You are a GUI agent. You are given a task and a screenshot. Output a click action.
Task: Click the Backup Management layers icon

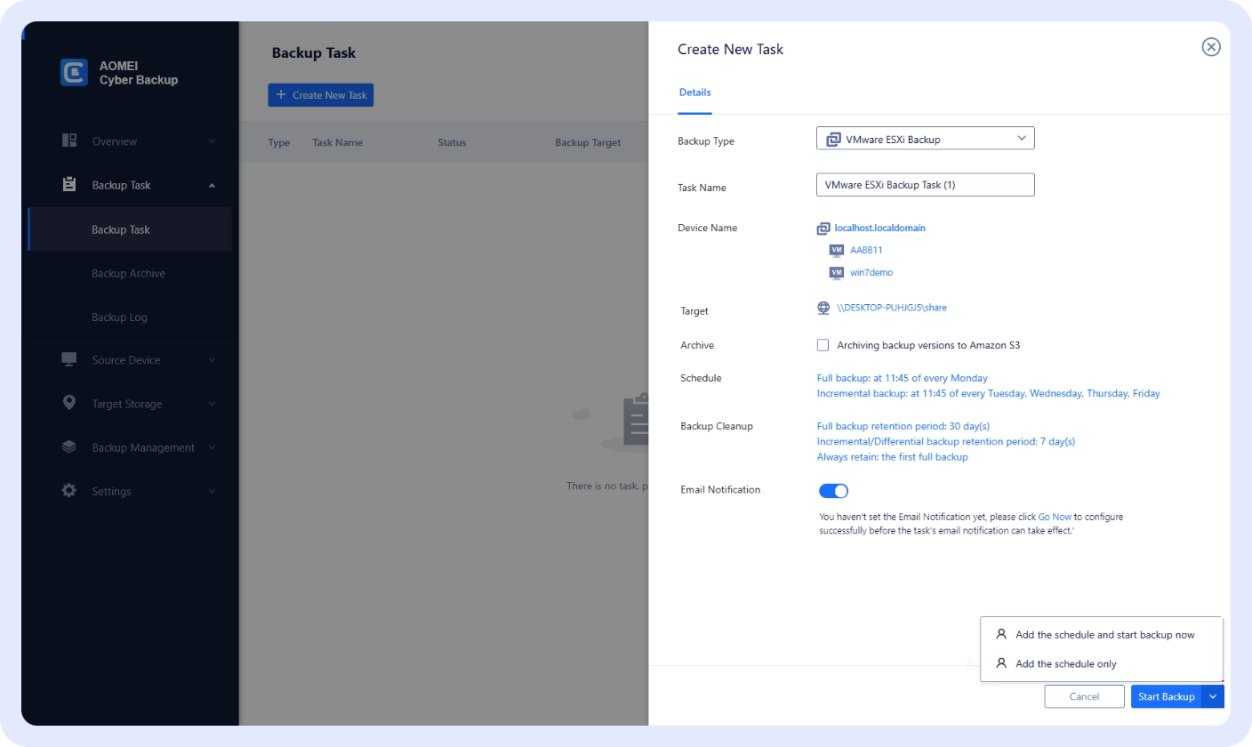coord(69,446)
